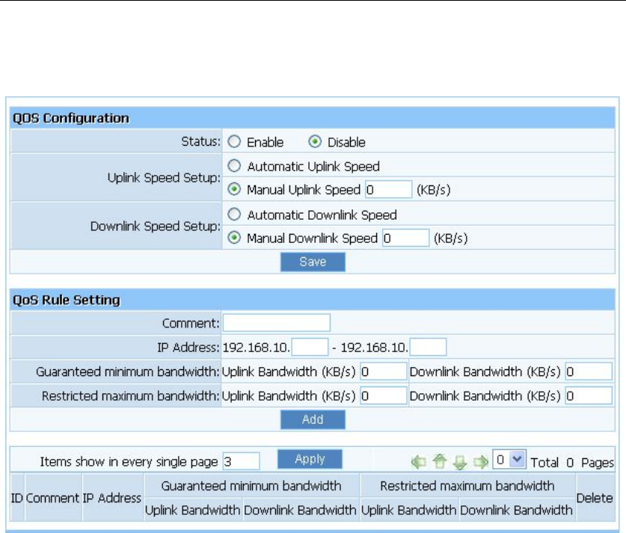Choose Automatic Uplink Speed option

[x=234, y=166]
